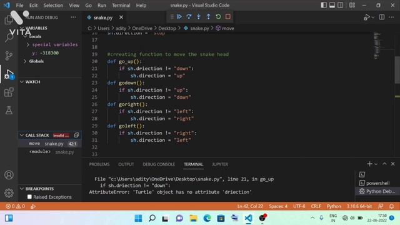The height and width of the screenshot is (225, 400).
Task: Select Python language mode in status bar
Action: click(x=334, y=206)
